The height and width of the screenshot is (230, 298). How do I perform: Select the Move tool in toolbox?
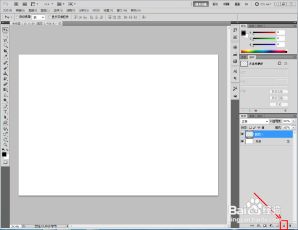(x=5, y=30)
